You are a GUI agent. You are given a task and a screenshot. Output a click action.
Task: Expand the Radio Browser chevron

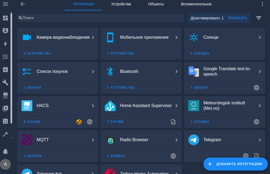[176, 140]
